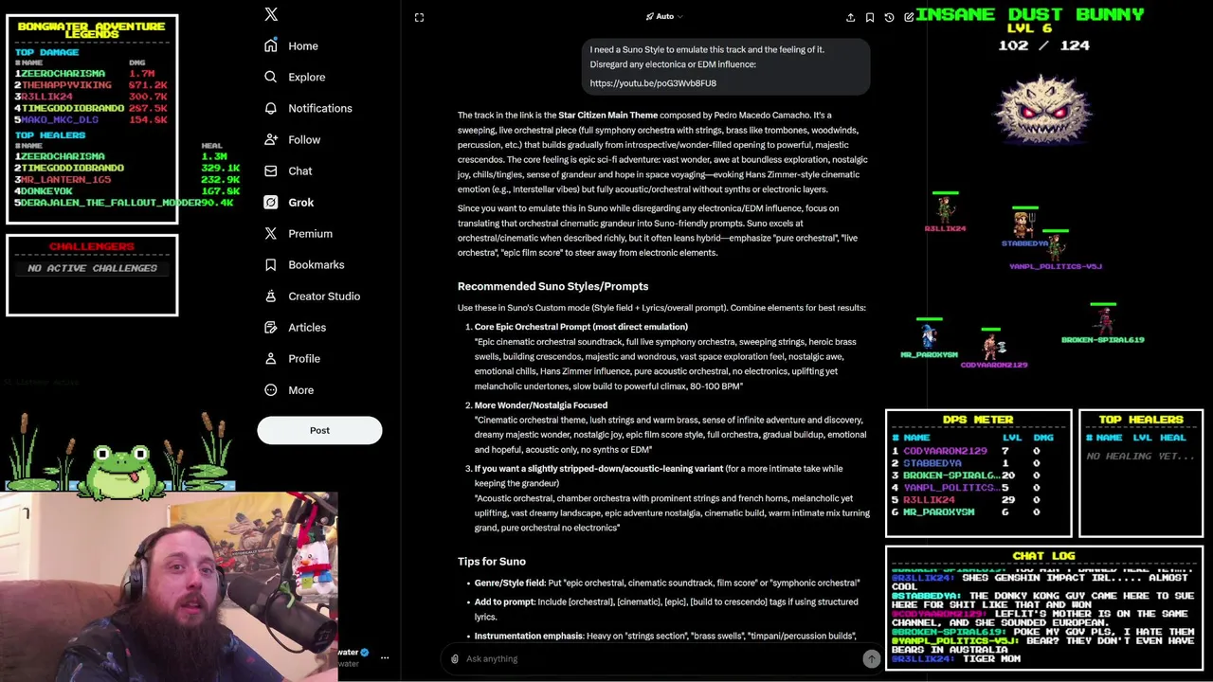The height and width of the screenshot is (682, 1213).
Task: Click THEHAPPYVIKING in the Top Damage list
Action: (66, 85)
